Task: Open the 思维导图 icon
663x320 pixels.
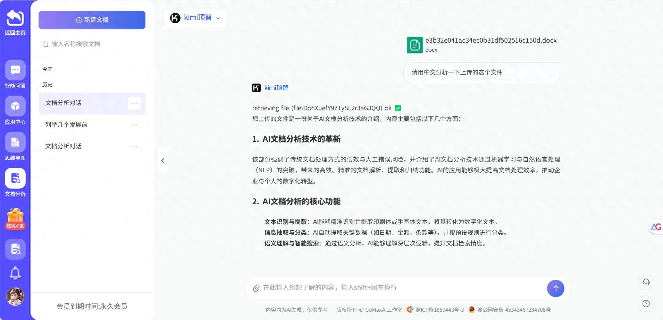Action: (x=15, y=142)
